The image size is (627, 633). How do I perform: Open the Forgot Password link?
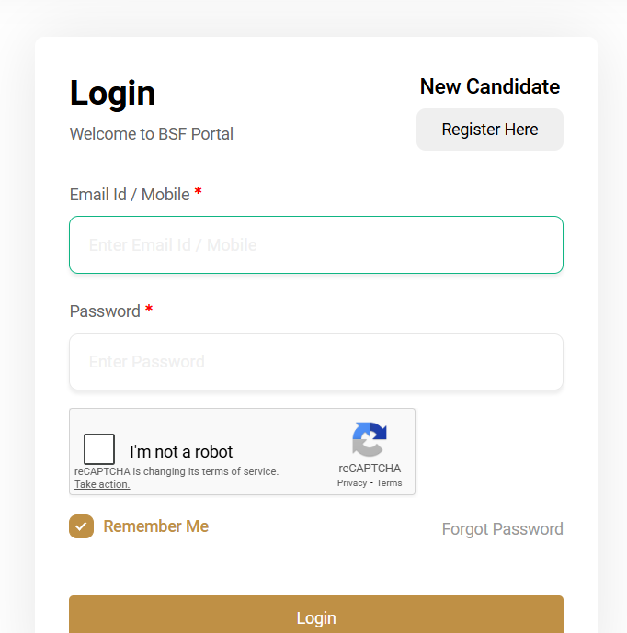pyautogui.click(x=502, y=529)
